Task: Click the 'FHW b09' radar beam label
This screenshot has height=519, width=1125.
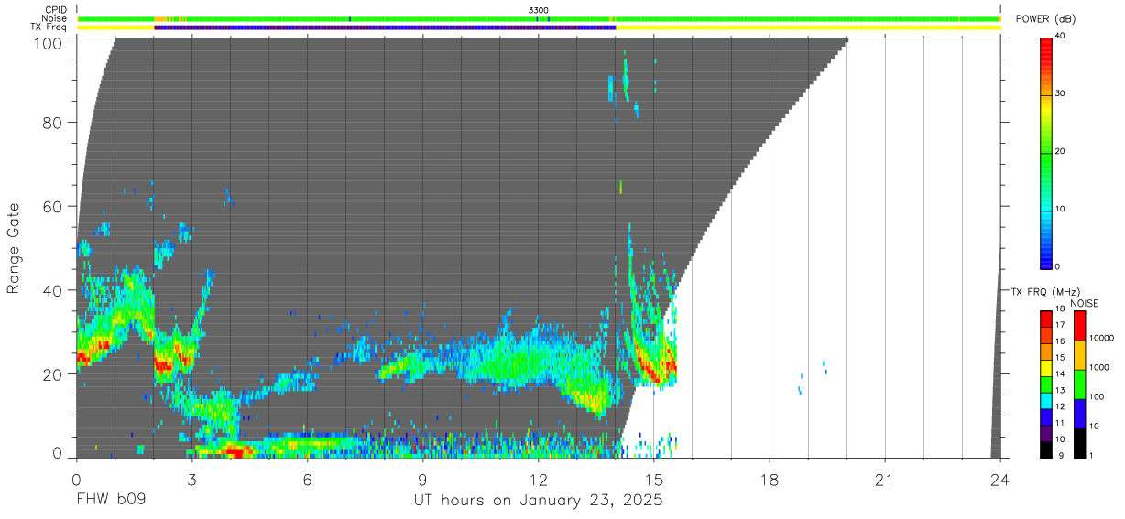Action: pos(110,501)
